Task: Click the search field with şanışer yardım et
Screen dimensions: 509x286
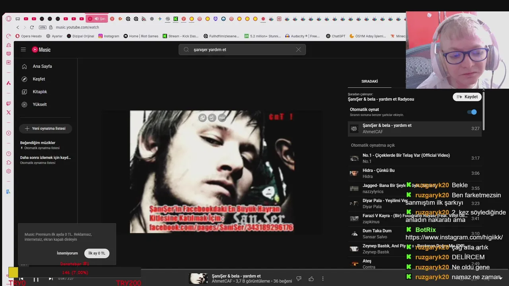Action: (243, 50)
